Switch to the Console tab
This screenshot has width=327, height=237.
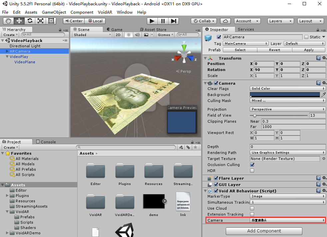[x=46, y=142]
